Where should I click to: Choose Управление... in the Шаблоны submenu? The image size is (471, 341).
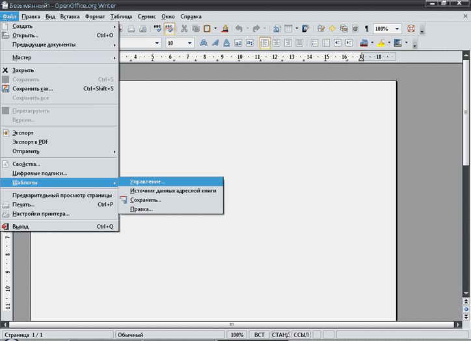pos(170,182)
